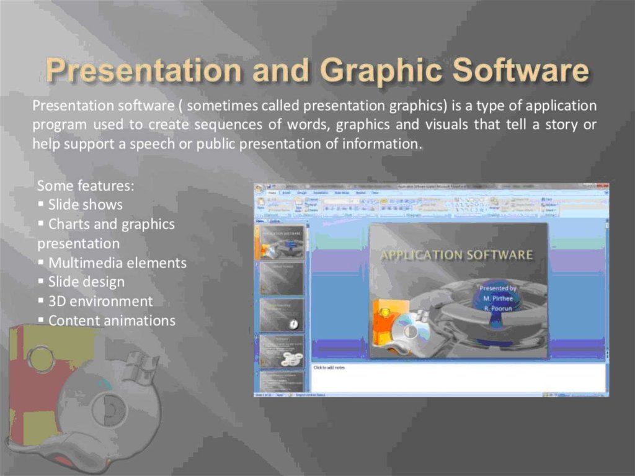Click the 'Presentation and Graphic Software' heading
The width and height of the screenshot is (635, 476).
pyautogui.click(x=317, y=70)
